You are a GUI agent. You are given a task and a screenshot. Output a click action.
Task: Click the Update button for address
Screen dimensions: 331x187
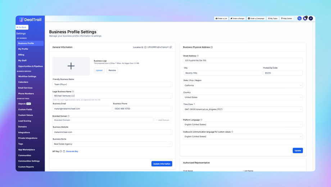[298, 151]
